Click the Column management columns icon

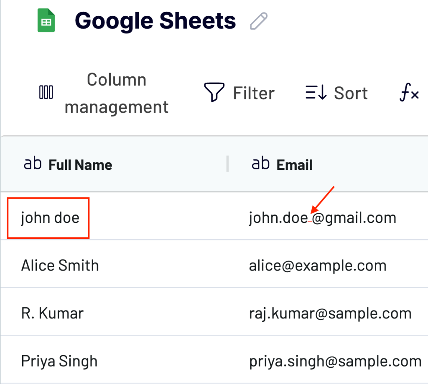pyautogui.click(x=46, y=92)
